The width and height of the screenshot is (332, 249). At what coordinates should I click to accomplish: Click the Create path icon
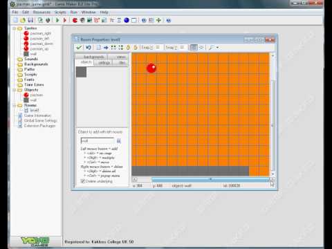[97, 20]
